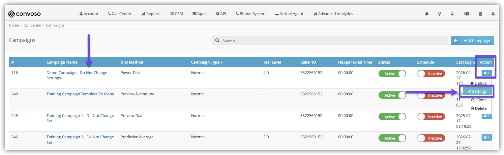The height and width of the screenshot is (155, 504).
Task: Click the user profile icon
Action: [x=493, y=14]
